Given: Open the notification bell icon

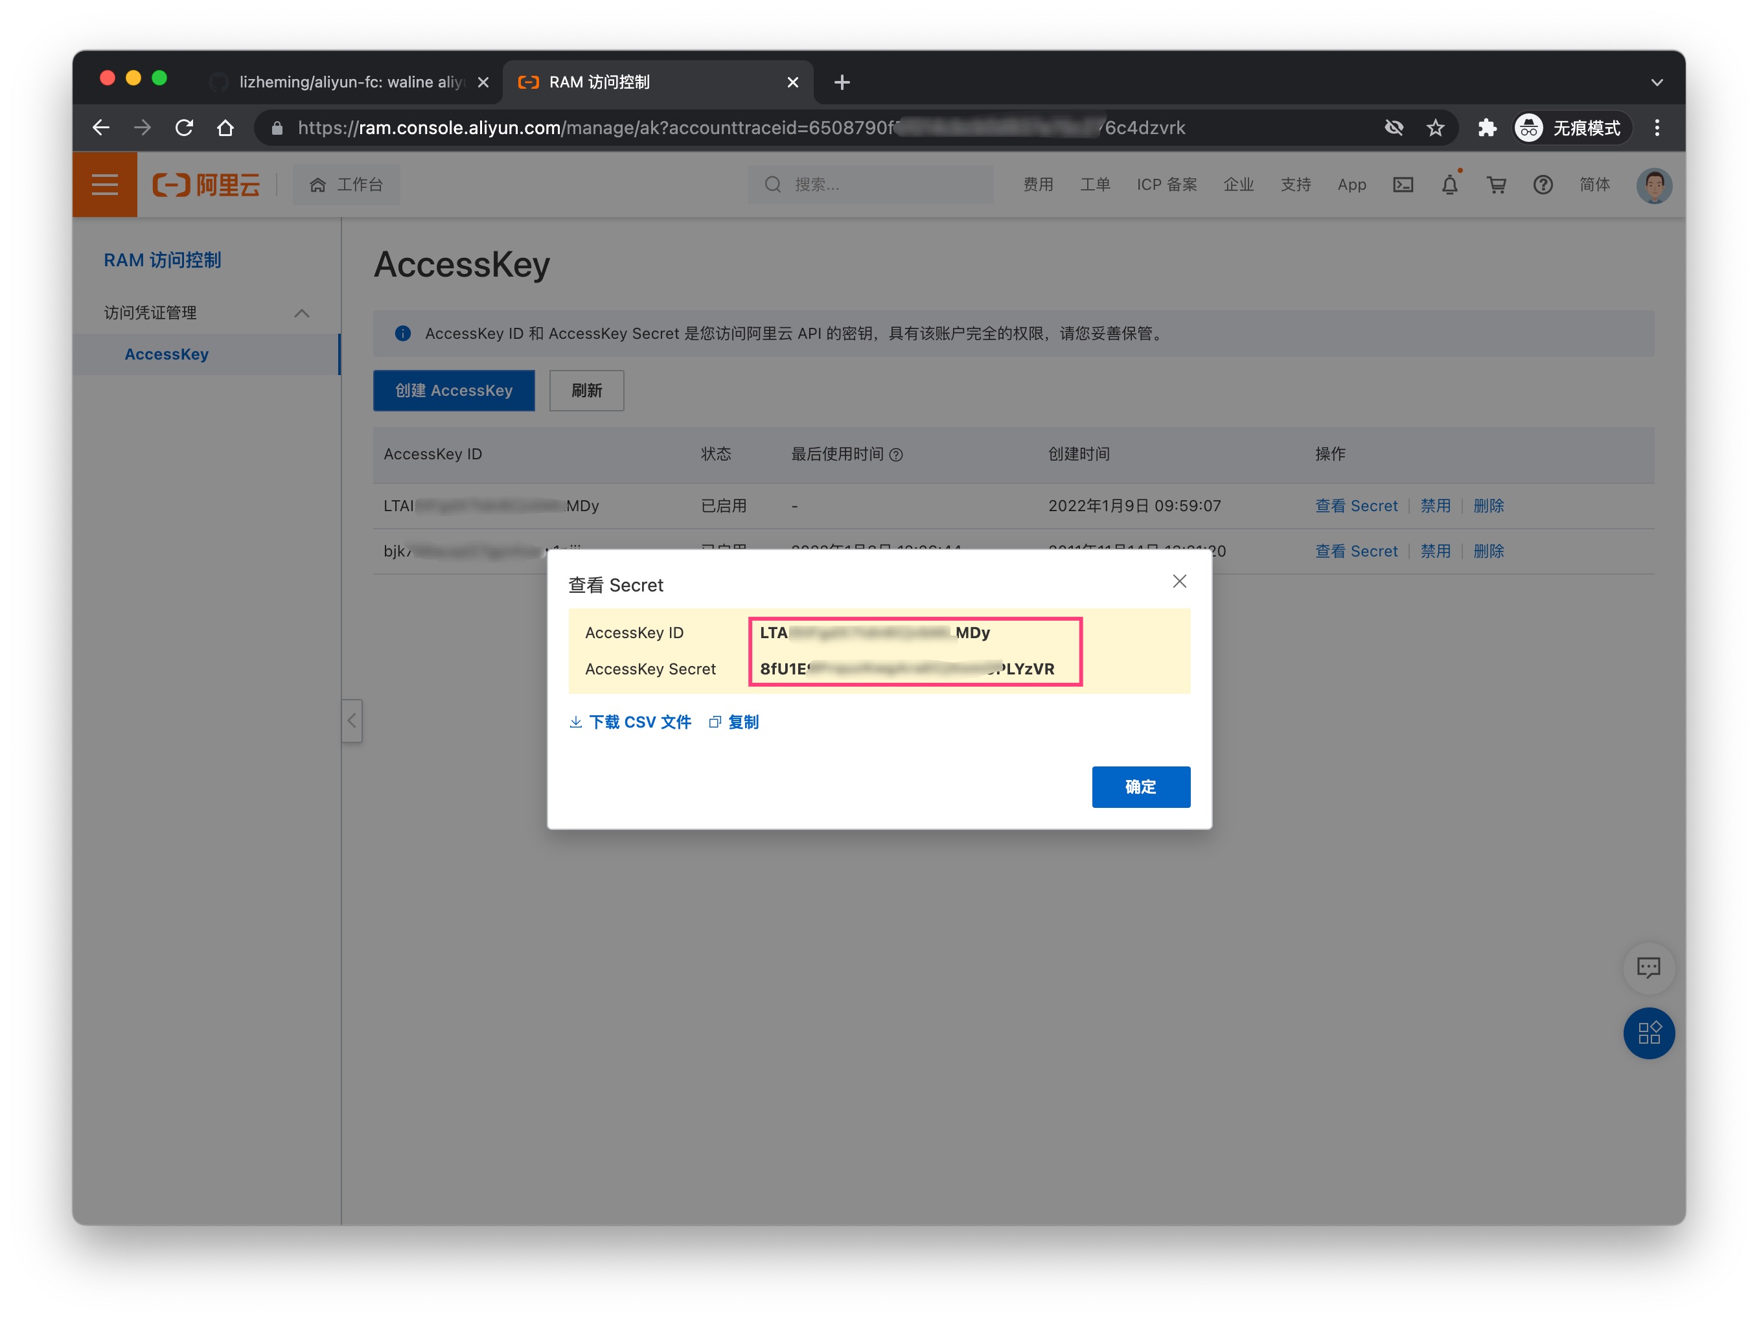Looking at the screenshot, I should 1449,185.
